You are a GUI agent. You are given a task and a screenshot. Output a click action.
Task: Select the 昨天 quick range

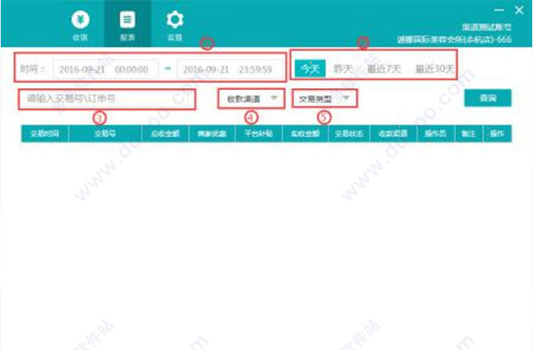tap(343, 69)
